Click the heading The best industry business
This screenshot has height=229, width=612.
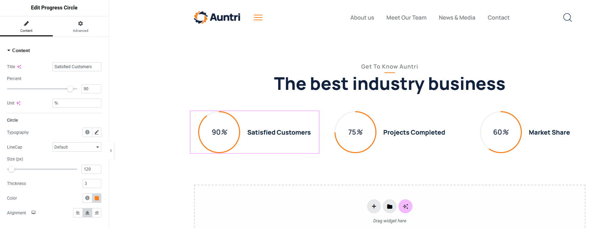(x=389, y=84)
